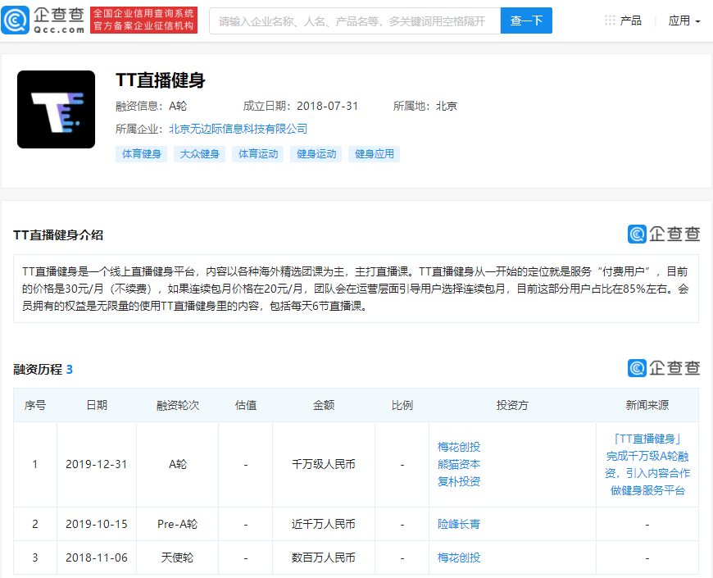
Task: Select the 健身应用 tag
Action: coord(375,154)
